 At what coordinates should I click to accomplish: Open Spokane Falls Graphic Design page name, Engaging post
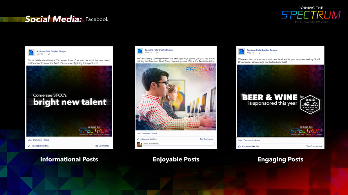point(262,50)
